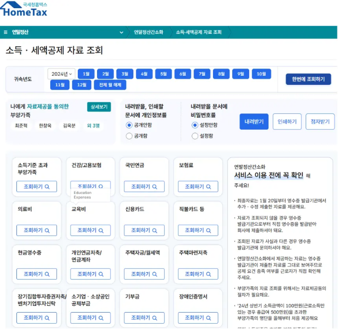Click 조회하기 under 개인연금저축/연금계좌

(90, 274)
